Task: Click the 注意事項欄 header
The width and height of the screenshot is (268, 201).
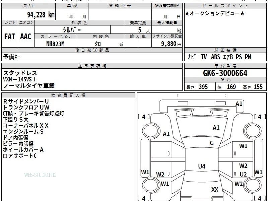Action: (92, 66)
